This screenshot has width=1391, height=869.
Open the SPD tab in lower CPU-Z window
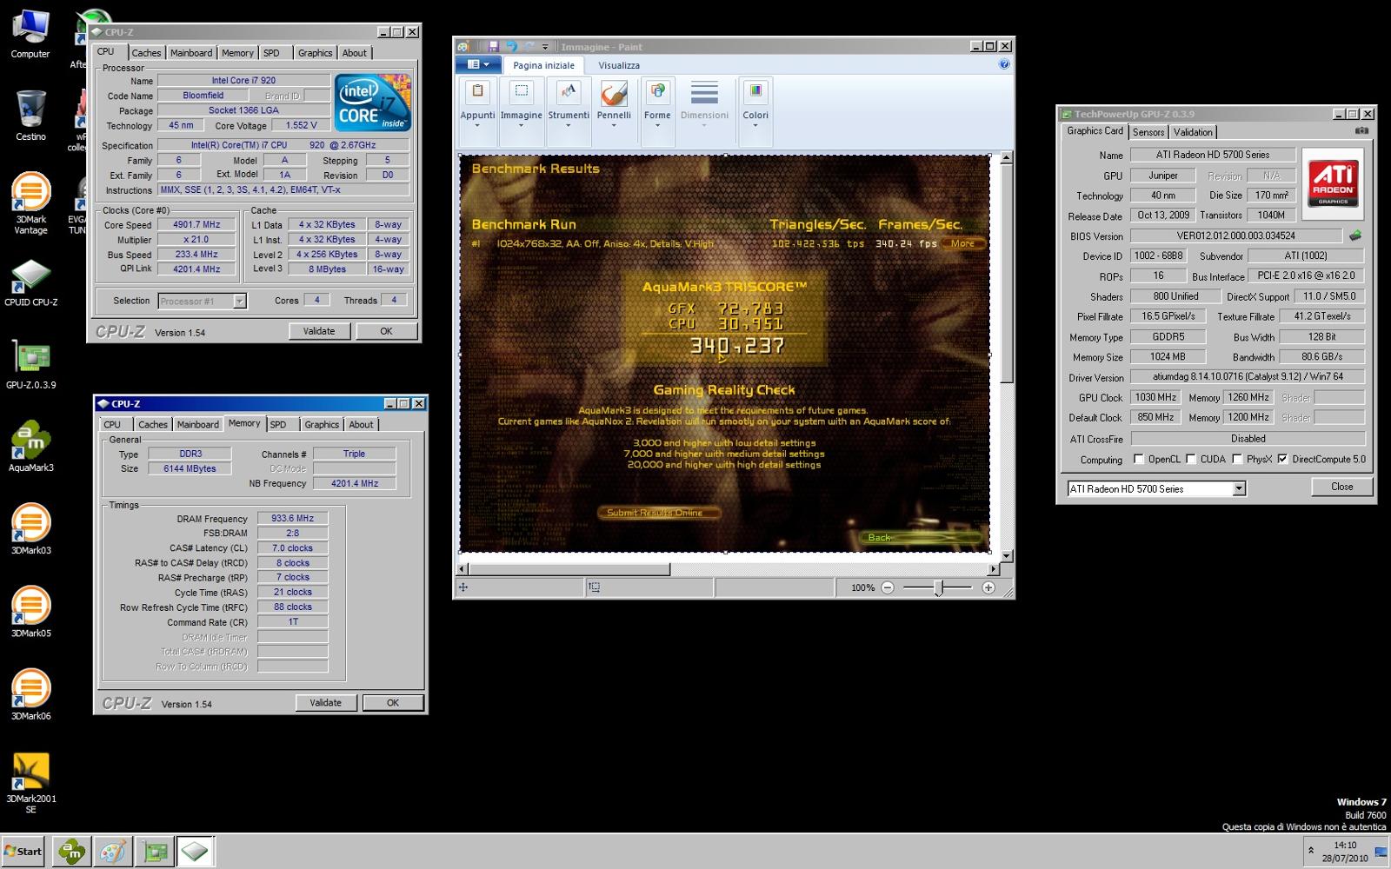pyautogui.click(x=278, y=425)
